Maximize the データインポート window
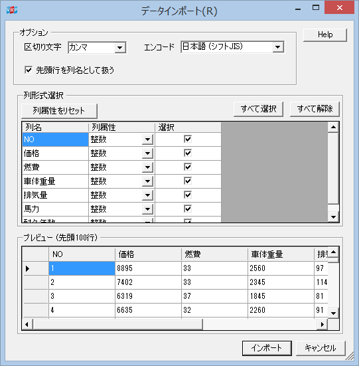Screen dimensions: 359x366 pyautogui.click(x=316, y=8)
